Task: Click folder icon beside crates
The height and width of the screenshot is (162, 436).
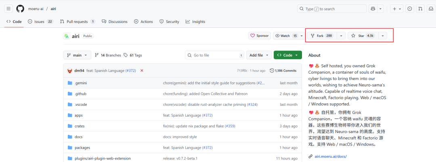Action: [x=70, y=126]
